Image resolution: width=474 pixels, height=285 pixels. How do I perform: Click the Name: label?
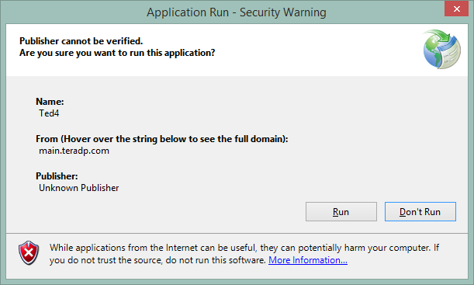coord(50,102)
